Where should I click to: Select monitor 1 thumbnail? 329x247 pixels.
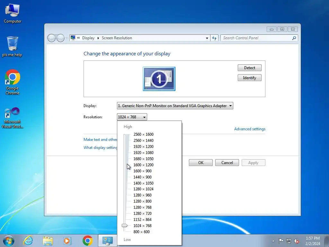pos(159,79)
